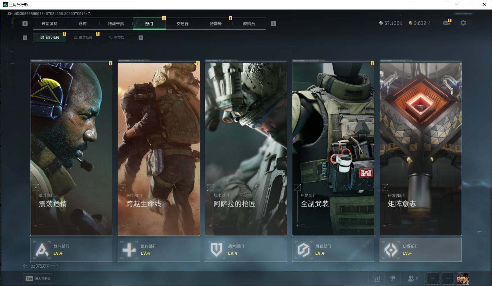Click the plus next to 3,632 currency

430,23
